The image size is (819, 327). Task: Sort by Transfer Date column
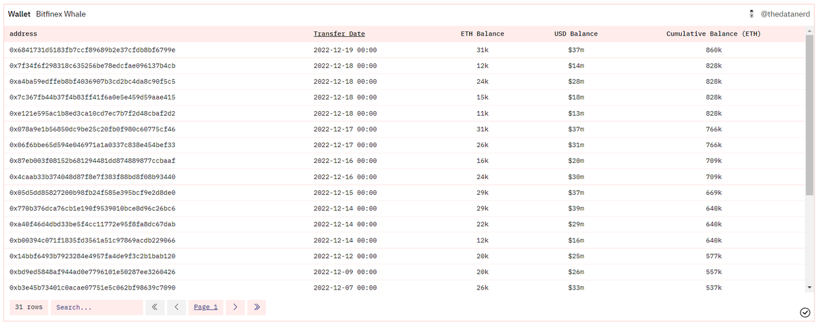339,33
